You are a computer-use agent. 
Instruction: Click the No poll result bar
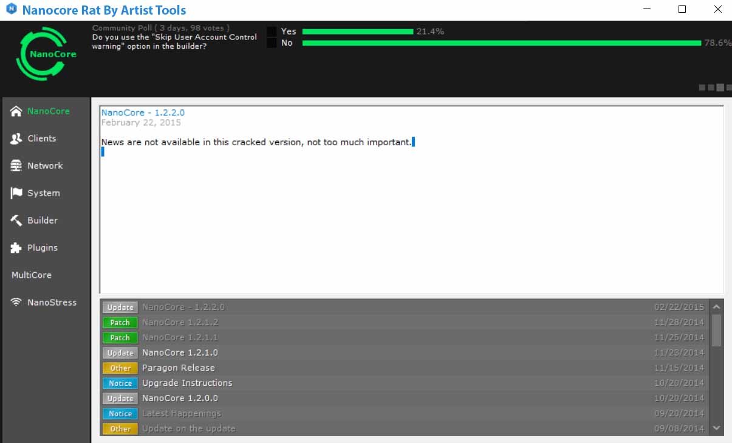click(502, 43)
